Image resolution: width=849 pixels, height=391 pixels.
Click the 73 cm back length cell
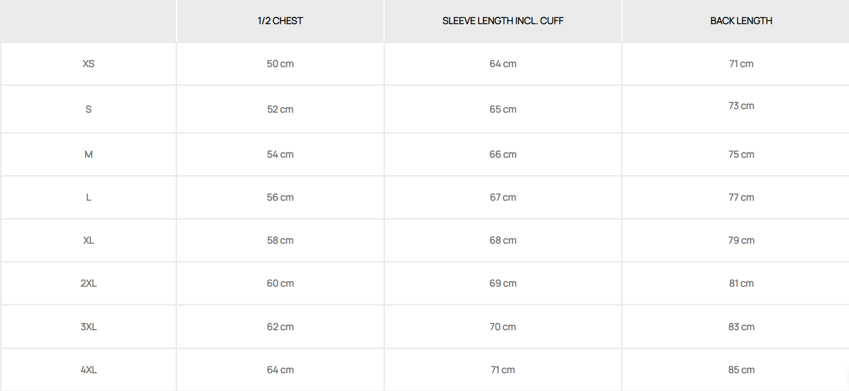(x=741, y=106)
